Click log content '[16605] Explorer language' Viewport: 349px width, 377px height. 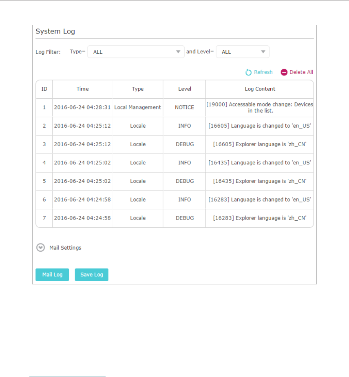[260, 144]
